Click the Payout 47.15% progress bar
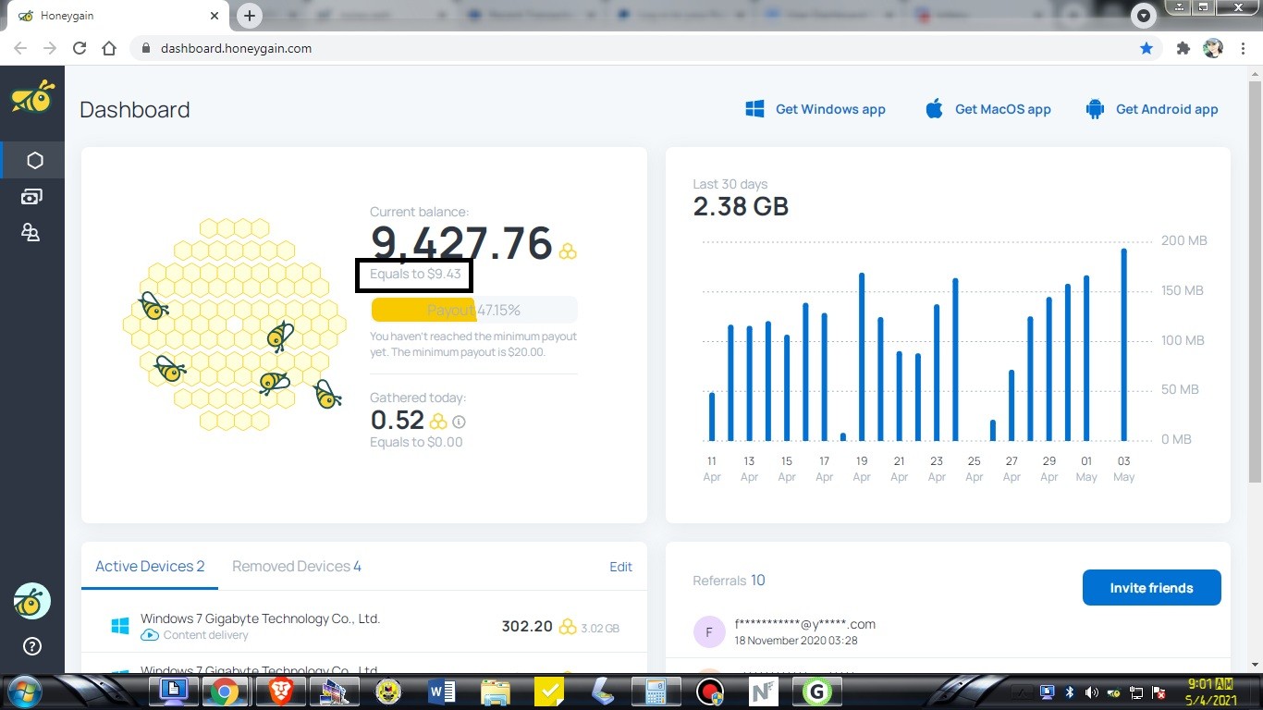The image size is (1263, 710). pyautogui.click(x=474, y=310)
